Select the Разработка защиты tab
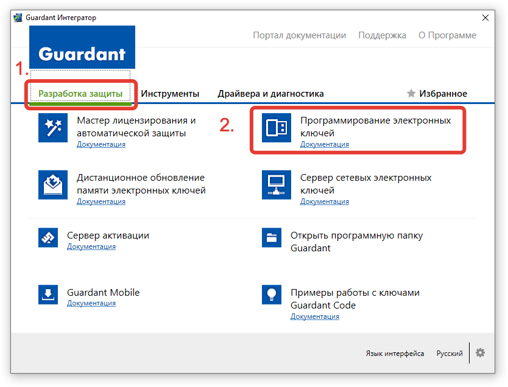 click(x=80, y=94)
